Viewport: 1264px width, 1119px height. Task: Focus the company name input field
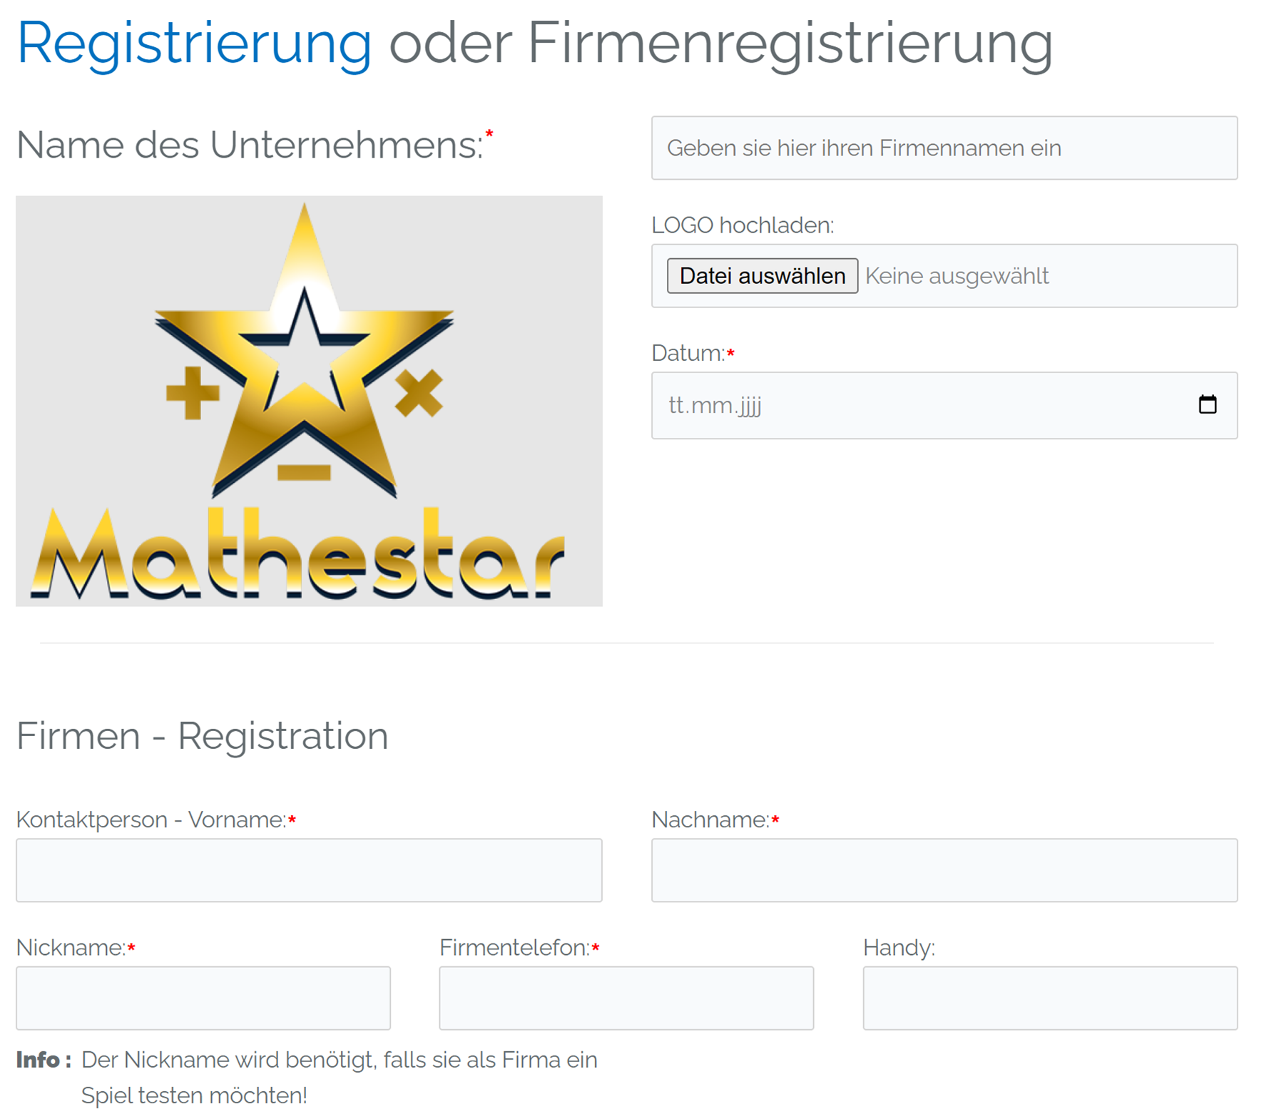tap(944, 148)
